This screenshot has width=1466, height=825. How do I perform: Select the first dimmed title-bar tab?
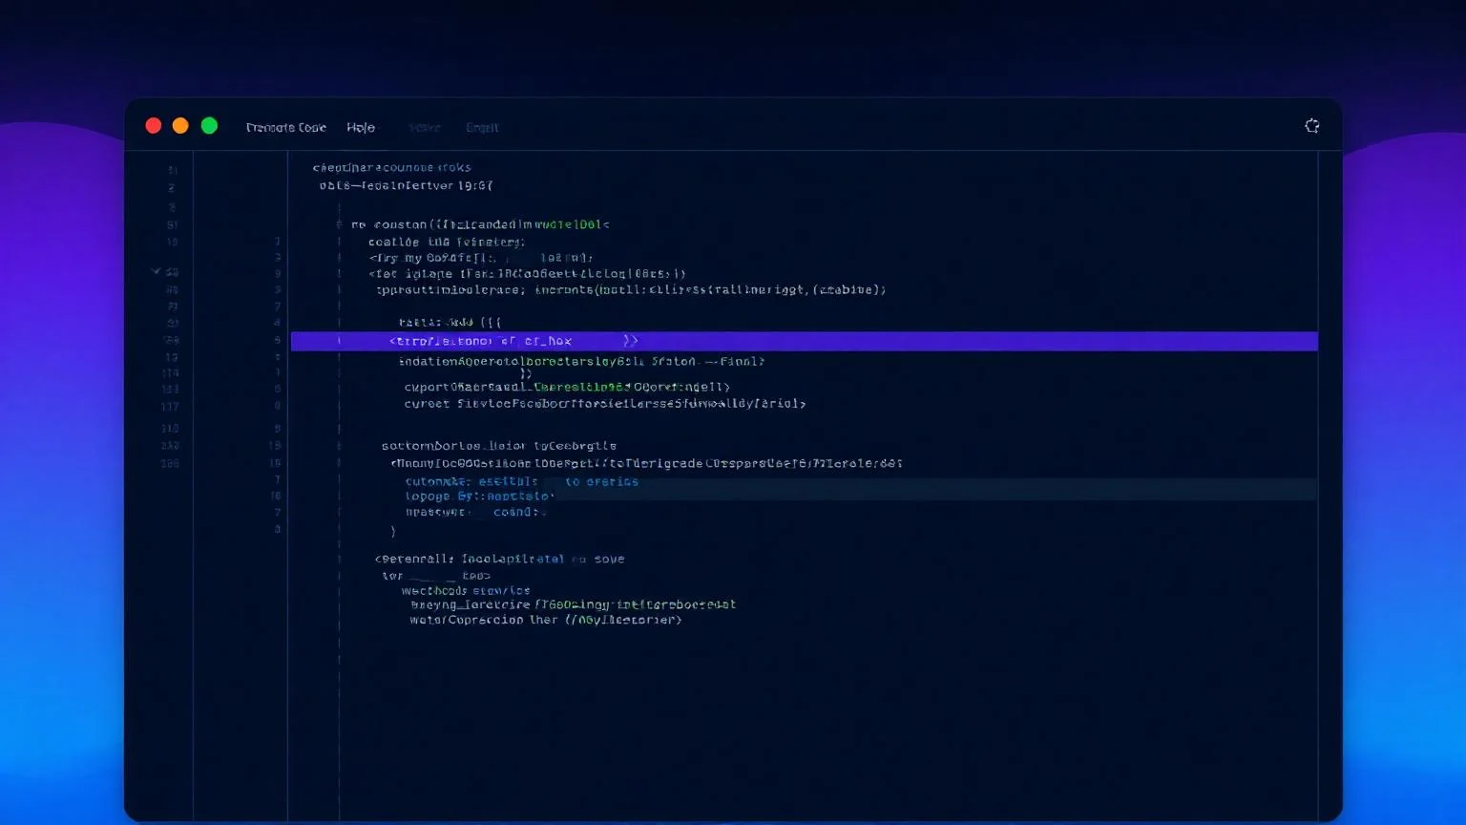pos(425,127)
